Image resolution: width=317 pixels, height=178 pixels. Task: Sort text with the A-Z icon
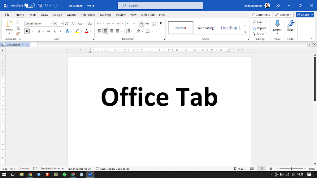(154, 23)
